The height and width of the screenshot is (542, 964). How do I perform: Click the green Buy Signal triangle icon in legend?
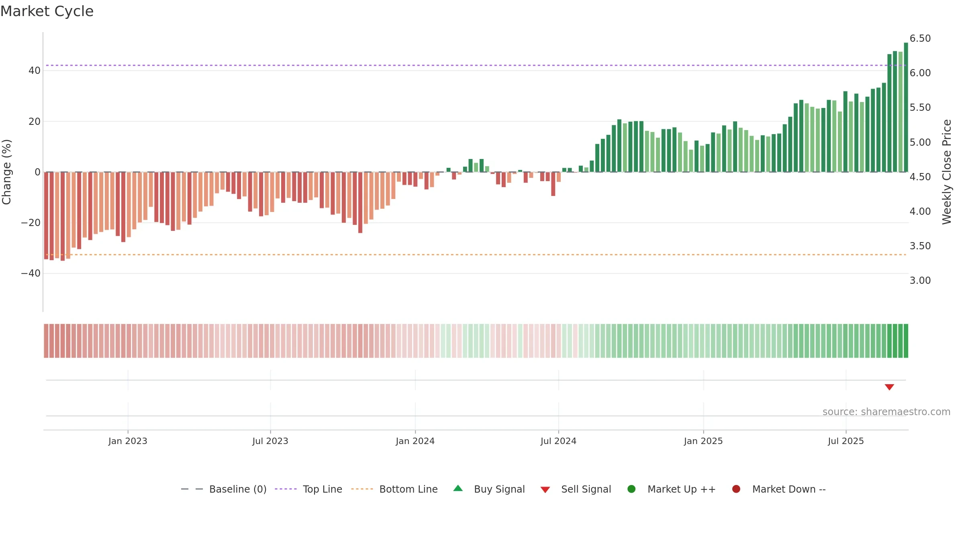(x=458, y=488)
